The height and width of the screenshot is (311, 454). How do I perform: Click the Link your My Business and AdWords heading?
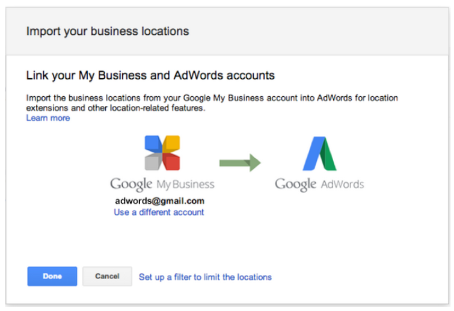point(150,76)
